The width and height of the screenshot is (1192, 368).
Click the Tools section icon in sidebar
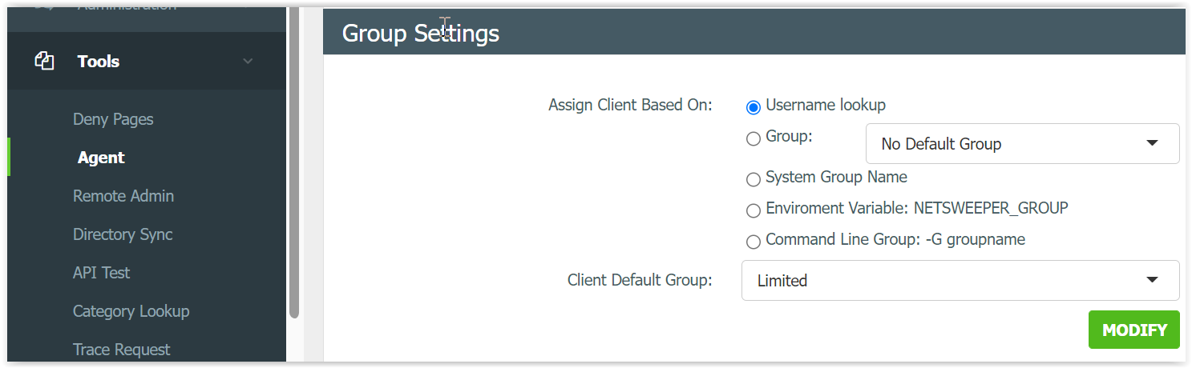[x=44, y=61]
